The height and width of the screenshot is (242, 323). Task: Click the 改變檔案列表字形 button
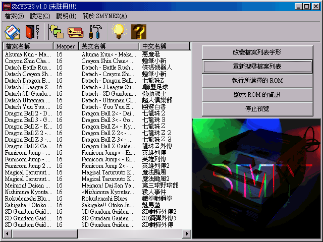click(257, 52)
